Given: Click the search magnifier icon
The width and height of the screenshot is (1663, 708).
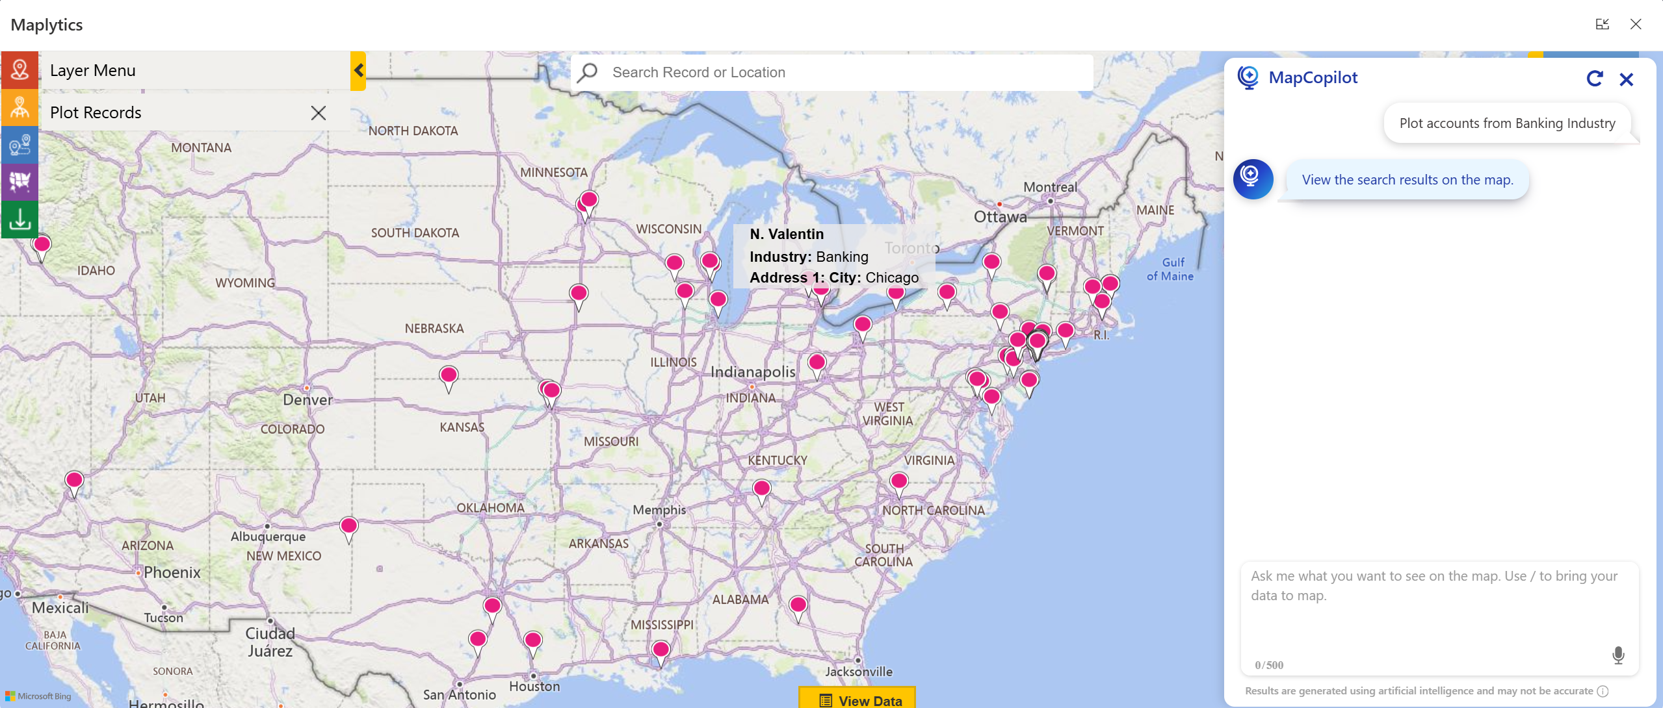Looking at the screenshot, I should pos(587,71).
